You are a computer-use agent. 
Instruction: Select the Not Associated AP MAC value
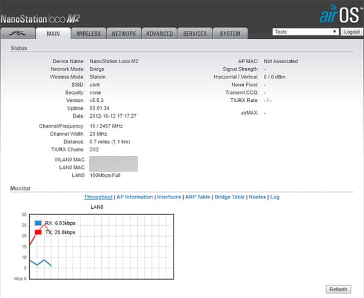pyautogui.click(x=281, y=61)
